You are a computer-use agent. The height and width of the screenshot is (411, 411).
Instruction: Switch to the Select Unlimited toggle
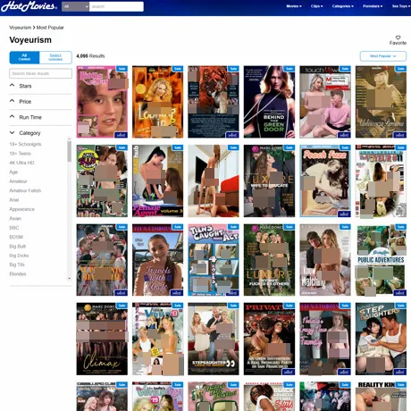55,57
